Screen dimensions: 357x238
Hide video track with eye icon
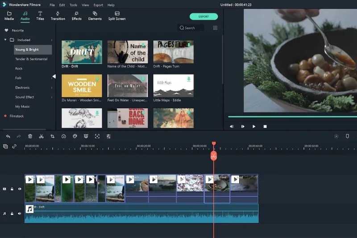(20, 189)
